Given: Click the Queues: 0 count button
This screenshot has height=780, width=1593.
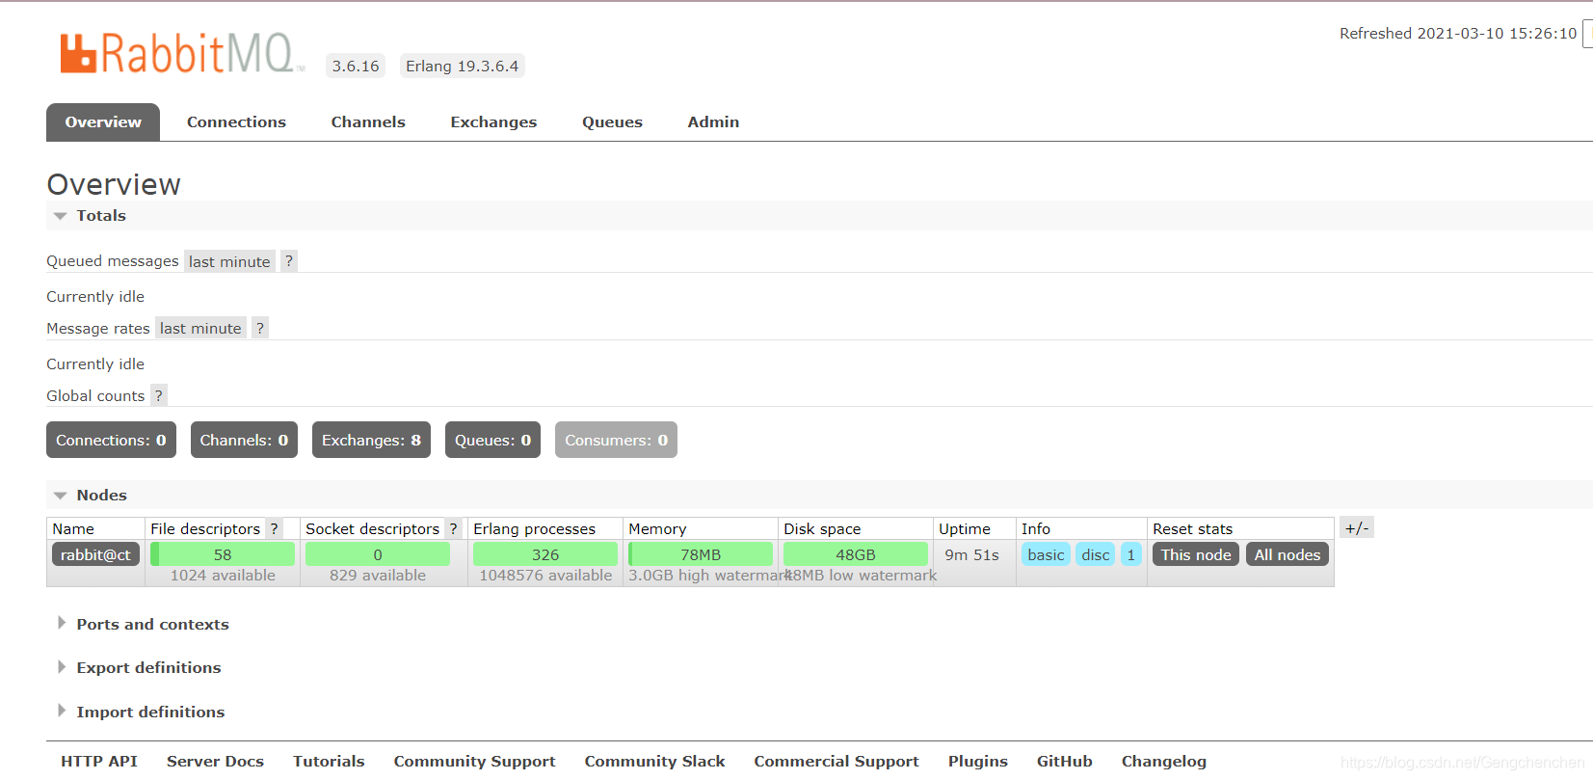Looking at the screenshot, I should (492, 440).
